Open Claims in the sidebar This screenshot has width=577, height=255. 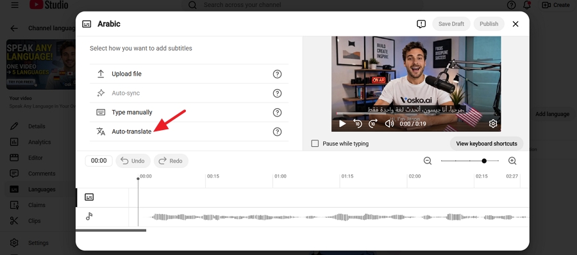coord(37,205)
